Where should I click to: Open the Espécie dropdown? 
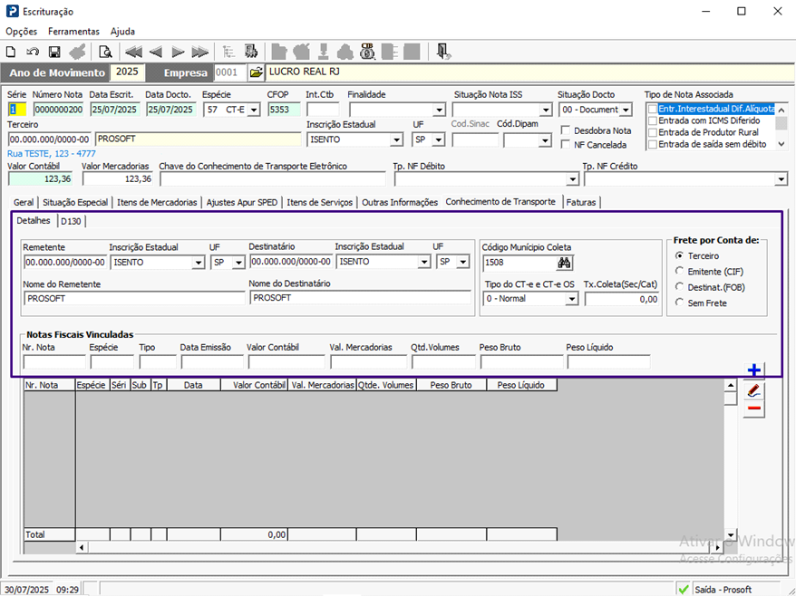click(x=254, y=110)
